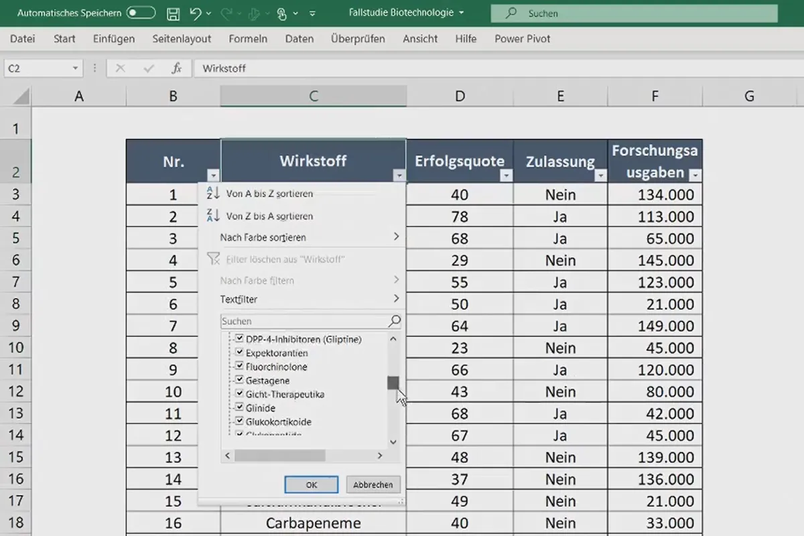Click the Abbrechen button

point(373,484)
